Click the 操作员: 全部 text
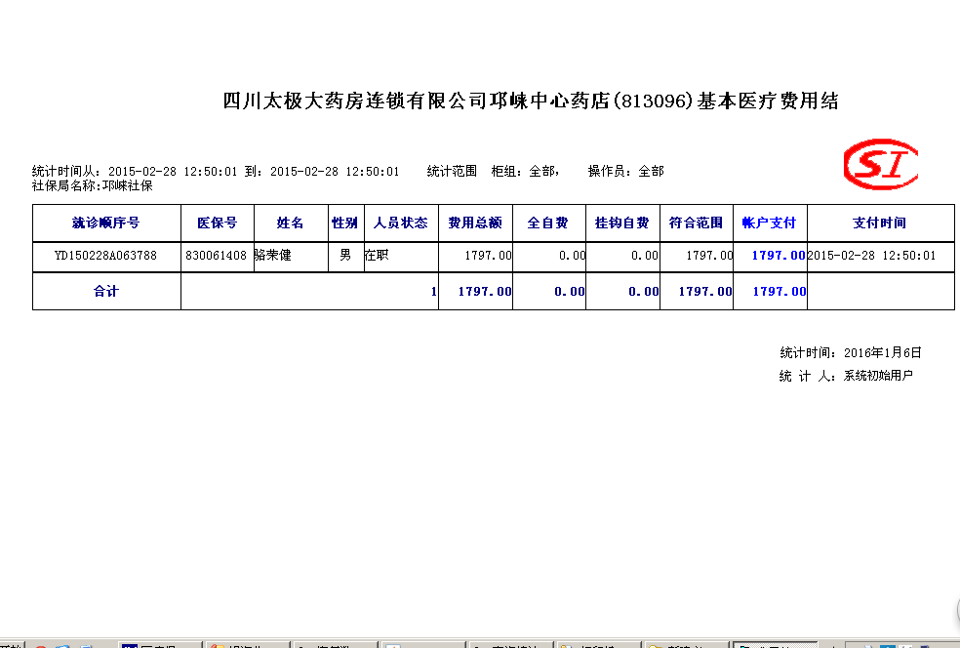 click(x=625, y=172)
